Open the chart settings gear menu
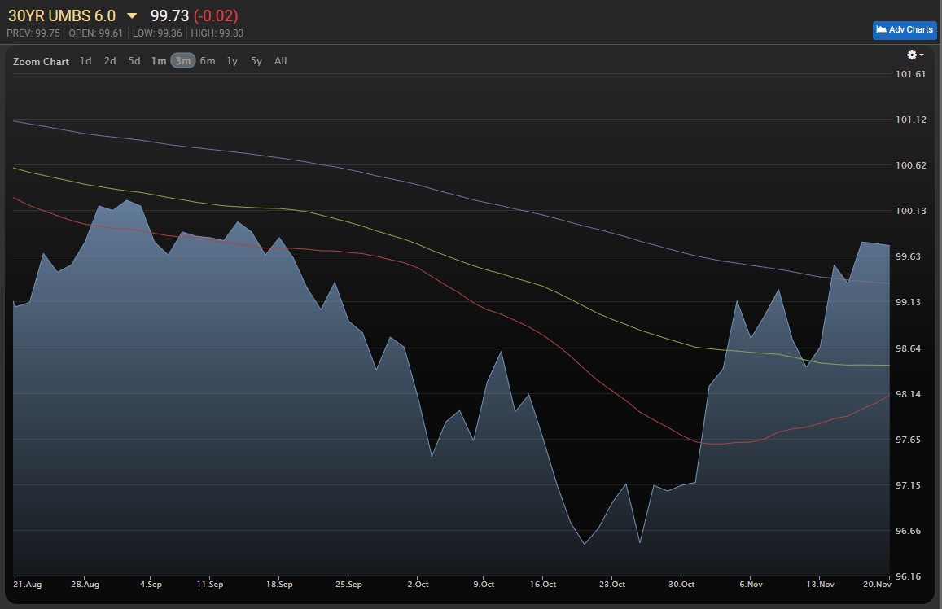This screenshot has height=609, width=942. click(914, 55)
